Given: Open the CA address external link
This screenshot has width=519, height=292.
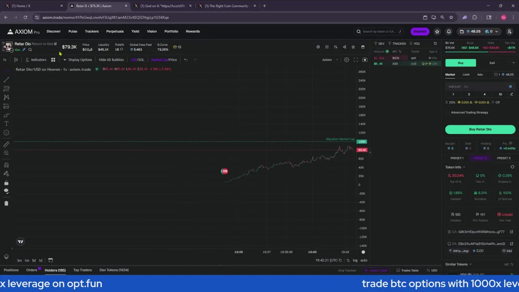Looking at the screenshot, I should [511, 232].
